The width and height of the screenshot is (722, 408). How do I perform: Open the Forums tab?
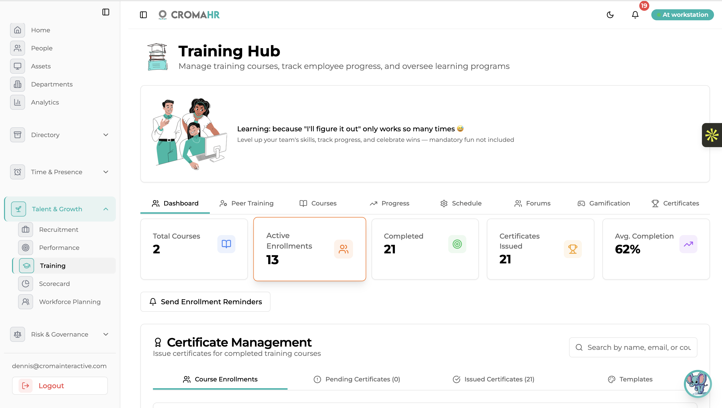(532, 203)
